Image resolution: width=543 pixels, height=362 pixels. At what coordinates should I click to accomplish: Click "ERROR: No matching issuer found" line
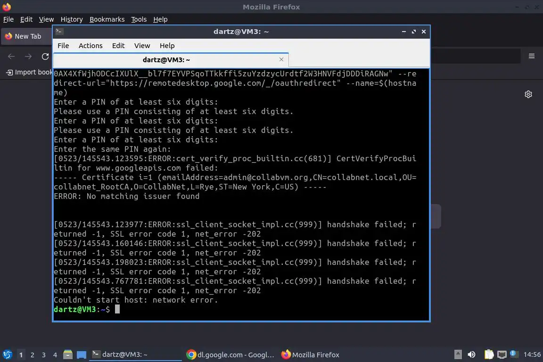(x=126, y=197)
